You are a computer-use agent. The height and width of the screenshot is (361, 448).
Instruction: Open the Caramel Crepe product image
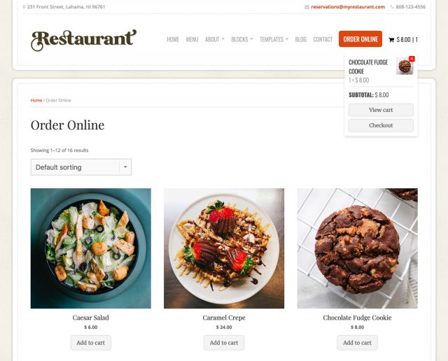pos(224,248)
